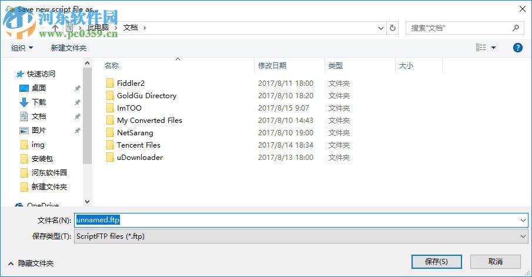
Task: Select the uDownloader folder name
Action: [x=140, y=158]
